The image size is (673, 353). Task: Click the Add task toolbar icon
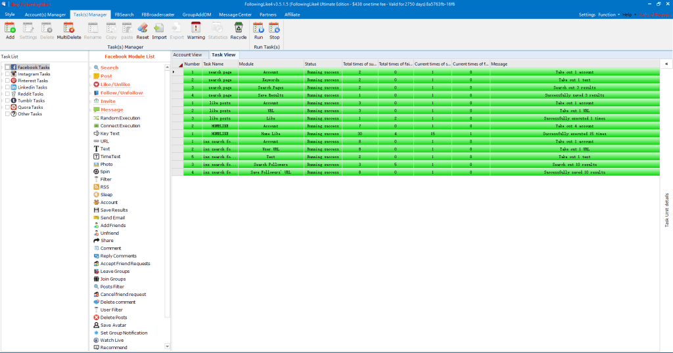[9, 30]
